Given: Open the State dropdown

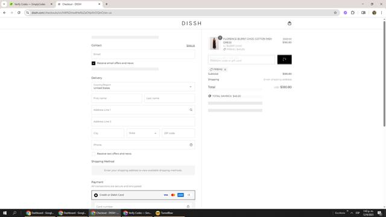Looking at the screenshot, I should [143, 133].
